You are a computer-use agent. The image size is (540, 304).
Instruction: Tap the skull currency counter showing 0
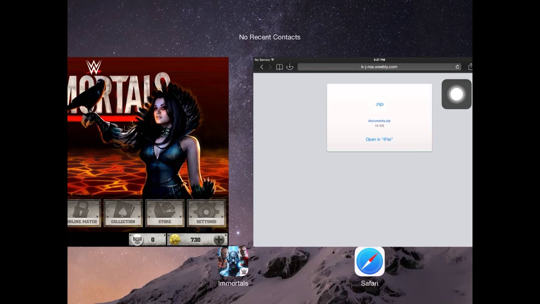(x=148, y=240)
